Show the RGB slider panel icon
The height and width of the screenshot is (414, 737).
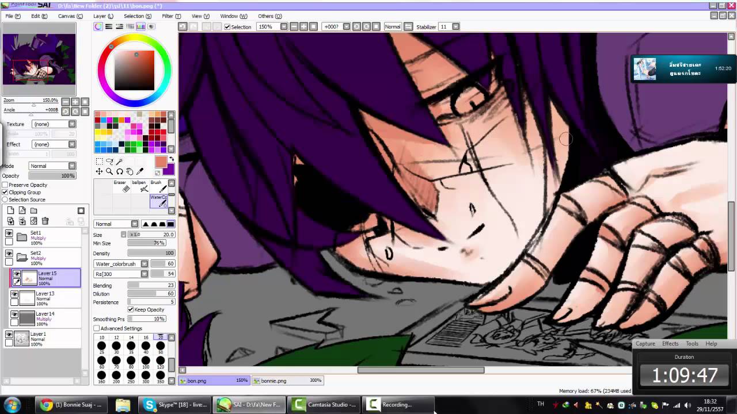109,26
